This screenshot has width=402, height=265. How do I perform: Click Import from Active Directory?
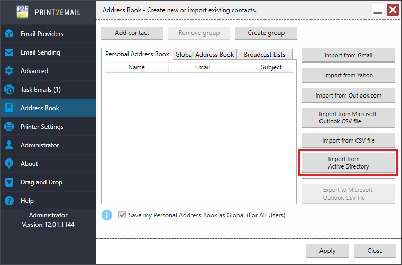pos(349,163)
